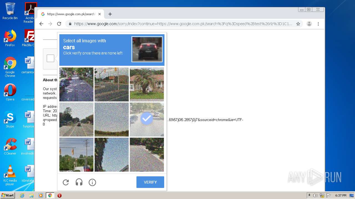
Task: Tick the I'm not a robot checkbox
Action: click(50, 58)
